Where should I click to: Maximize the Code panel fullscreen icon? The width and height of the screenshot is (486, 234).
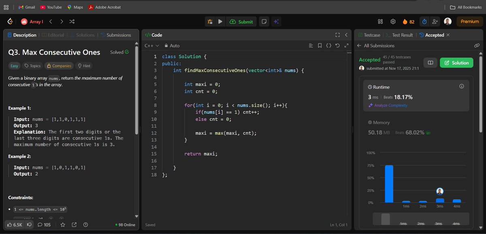pyautogui.click(x=337, y=35)
